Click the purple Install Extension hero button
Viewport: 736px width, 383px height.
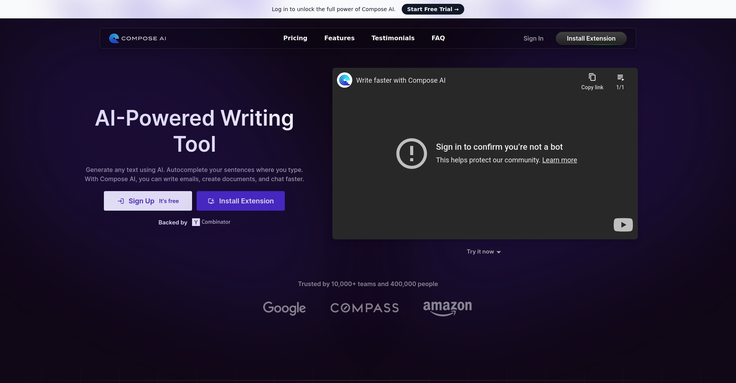tap(241, 201)
